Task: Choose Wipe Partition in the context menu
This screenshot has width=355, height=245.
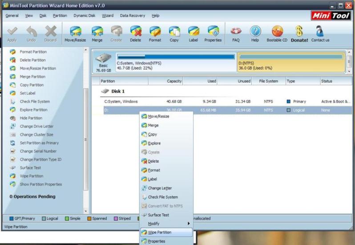Action: point(166,233)
